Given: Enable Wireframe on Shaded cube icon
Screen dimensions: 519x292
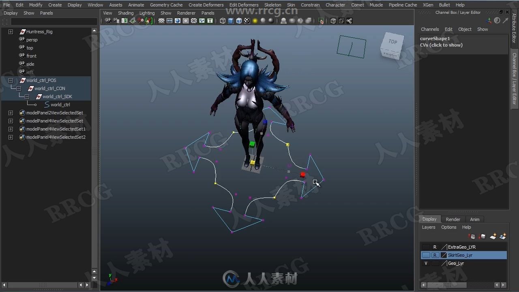Looking at the screenshot, I should click(239, 21).
